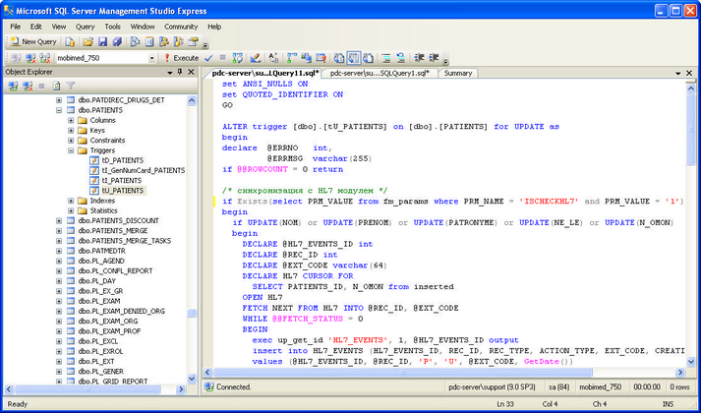Open the Community menu

pyautogui.click(x=181, y=27)
